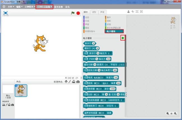Click the green flag to start
Screen dimensions: 182x120
(73, 13)
